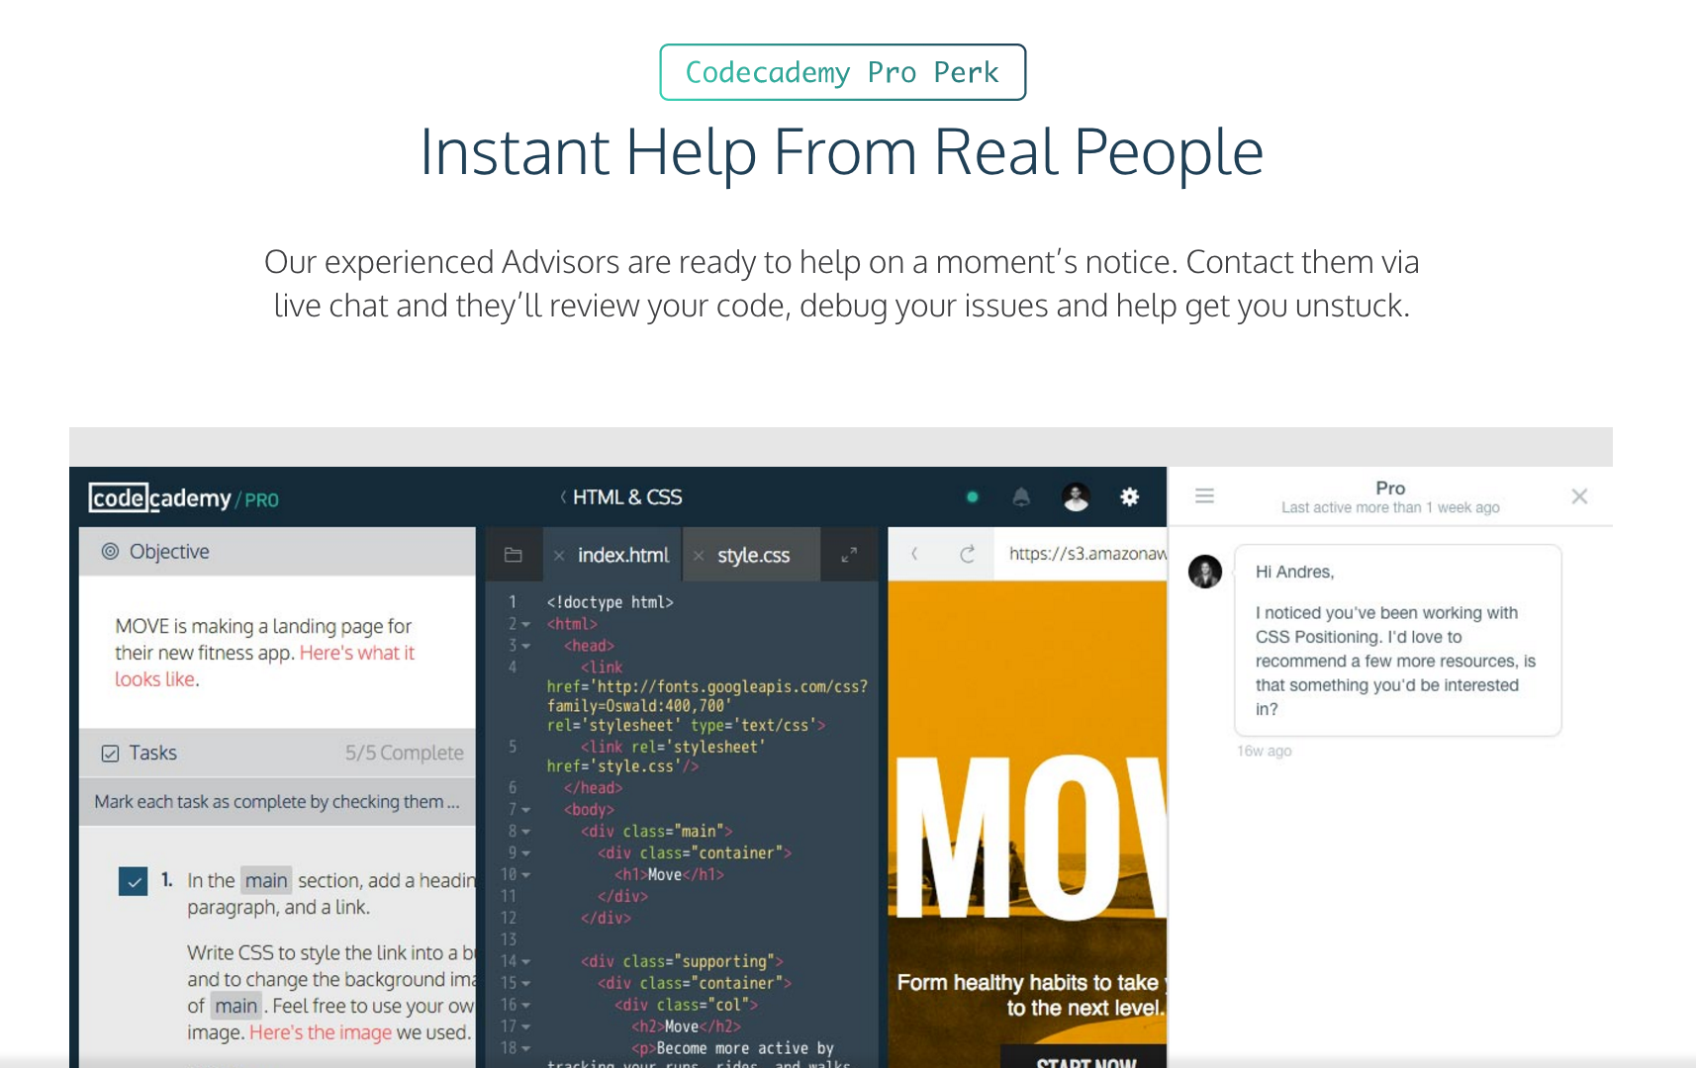The image size is (1696, 1068).
Task: Collapse the body tag at line 7
Action: [525, 811]
